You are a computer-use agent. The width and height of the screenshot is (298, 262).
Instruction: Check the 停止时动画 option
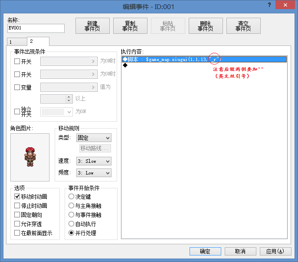point(17,205)
